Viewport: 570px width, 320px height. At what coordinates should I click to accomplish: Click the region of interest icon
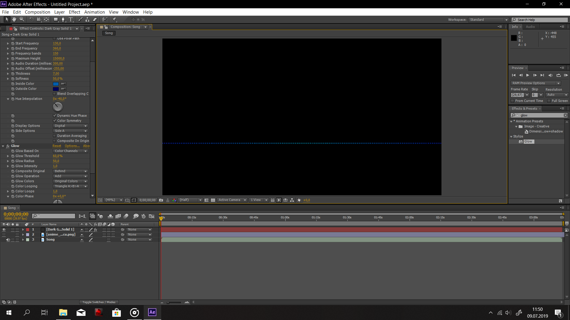(x=207, y=200)
